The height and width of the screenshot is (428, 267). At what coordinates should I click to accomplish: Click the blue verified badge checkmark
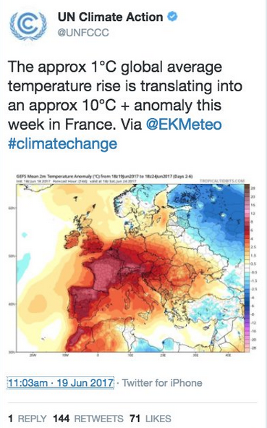[172, 17]
